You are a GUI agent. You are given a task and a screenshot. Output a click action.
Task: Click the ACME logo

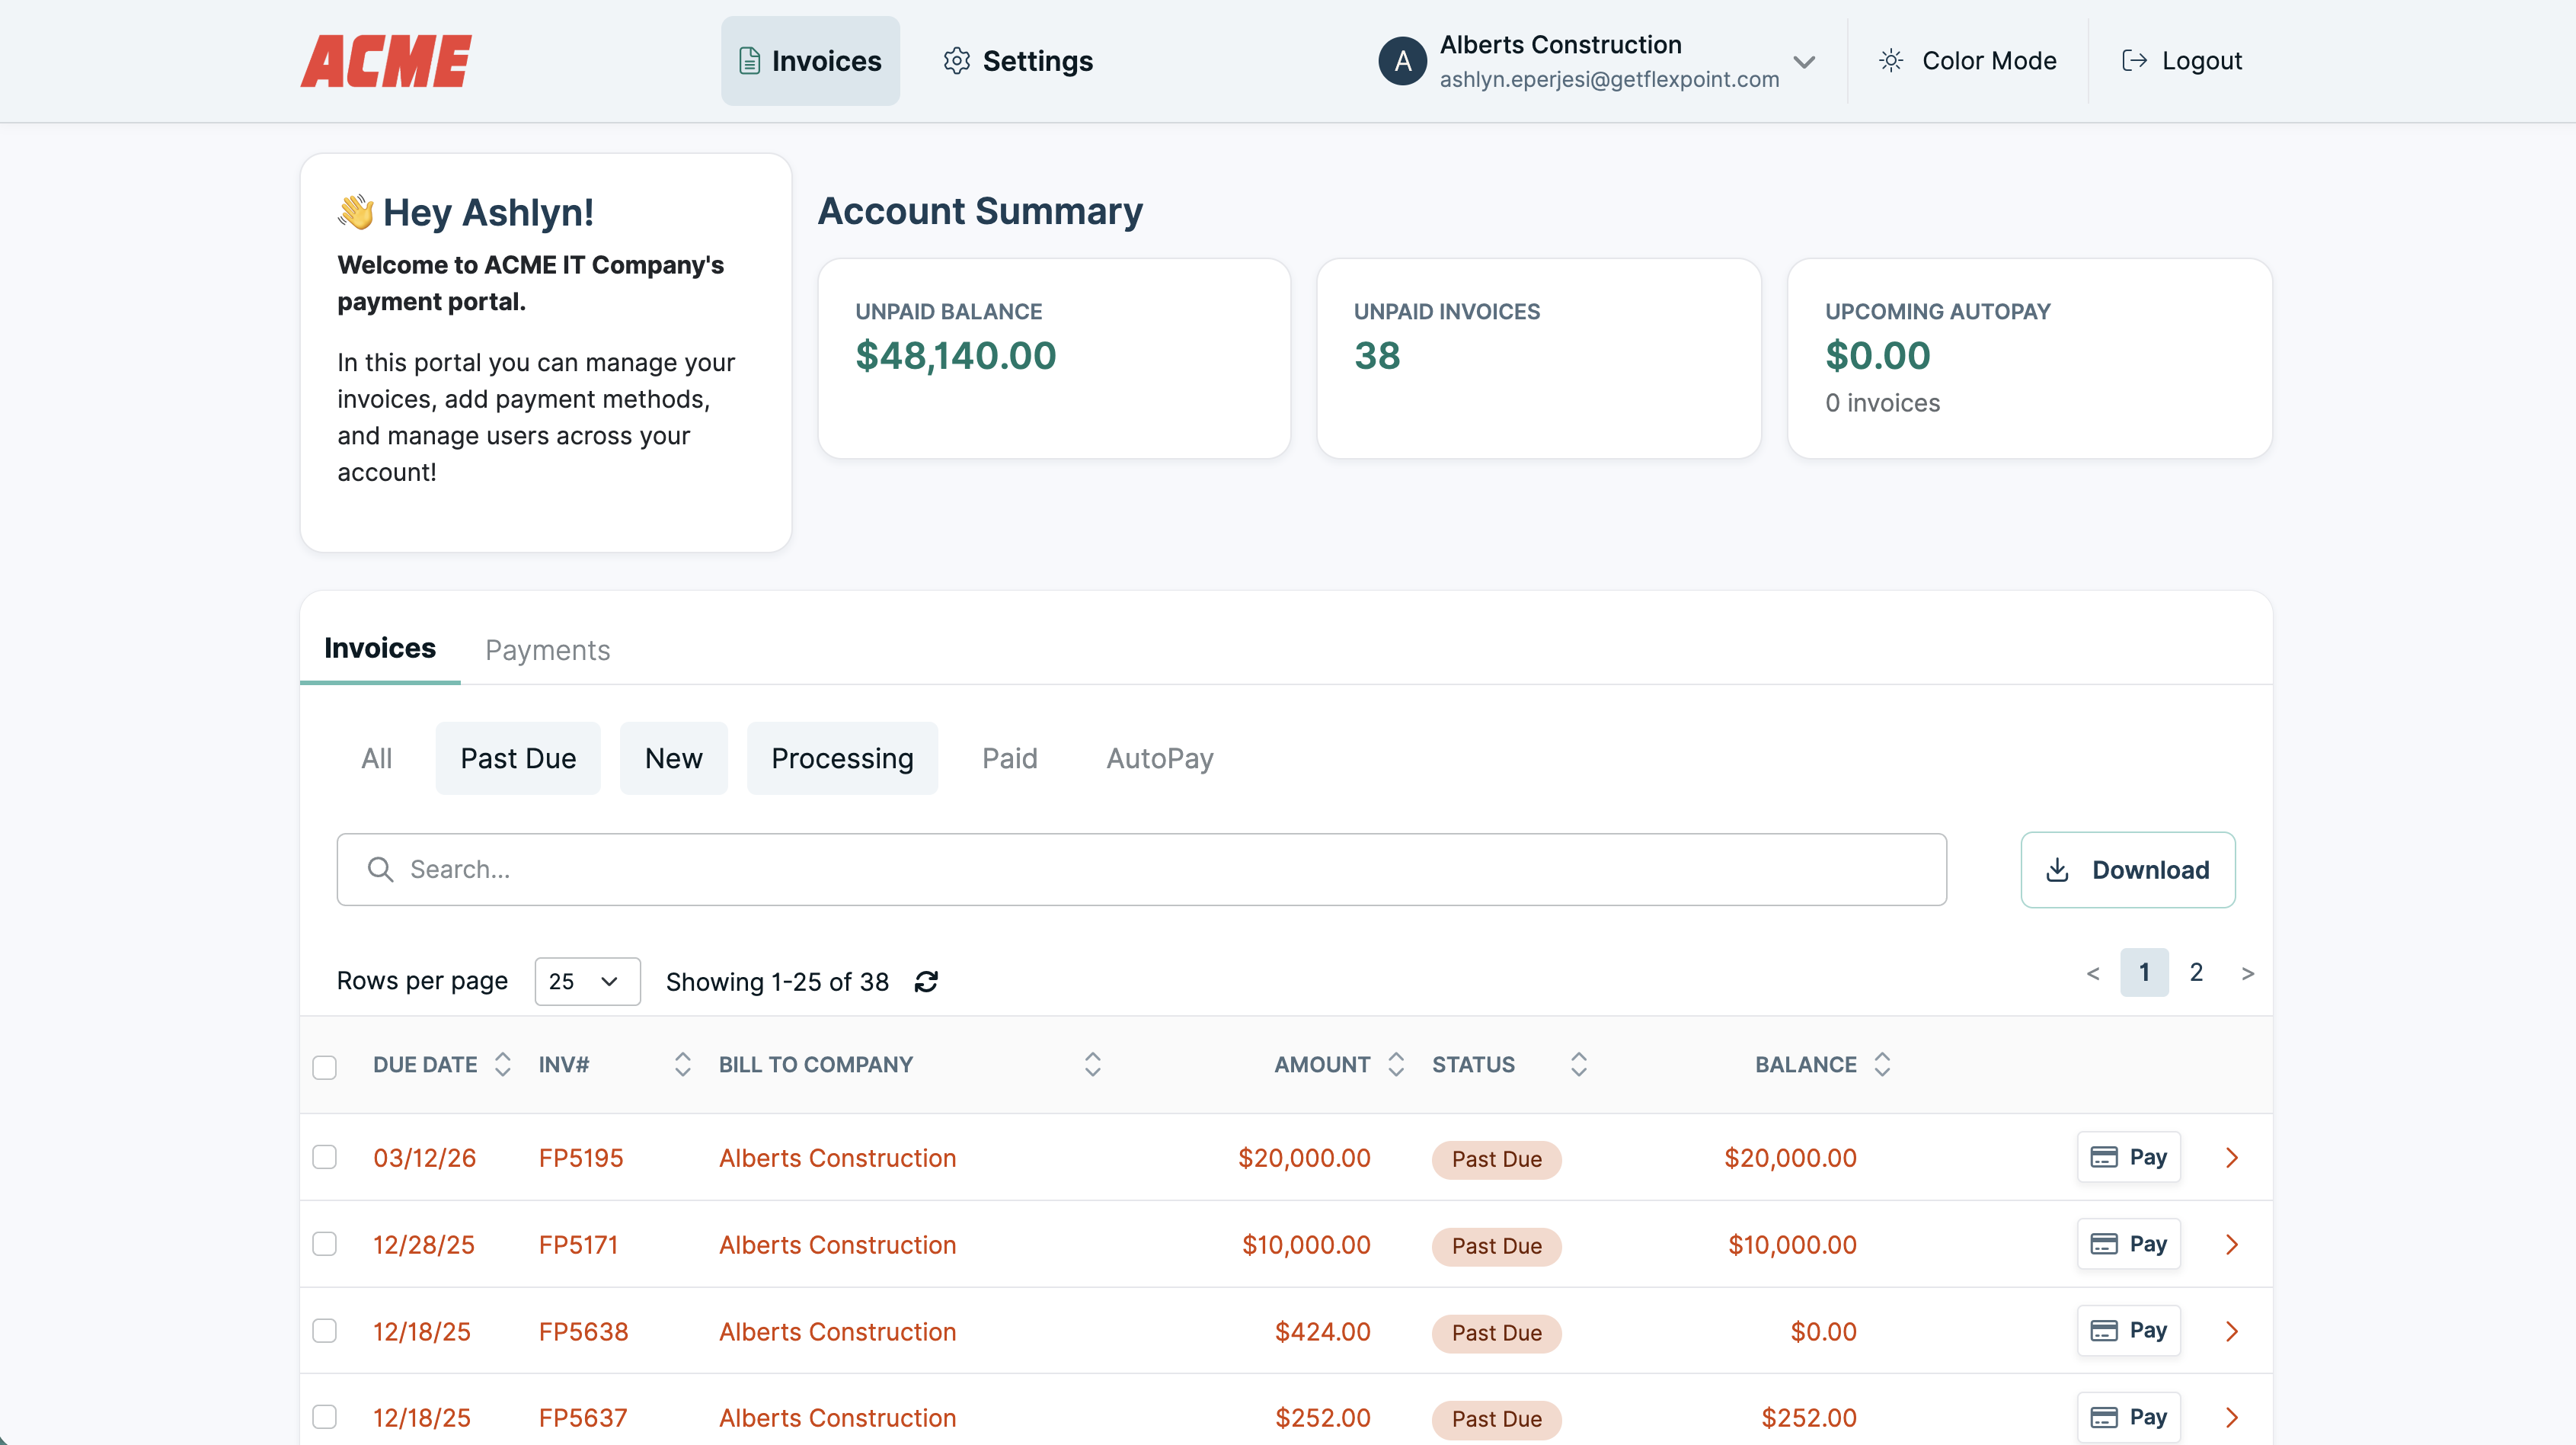386,61
